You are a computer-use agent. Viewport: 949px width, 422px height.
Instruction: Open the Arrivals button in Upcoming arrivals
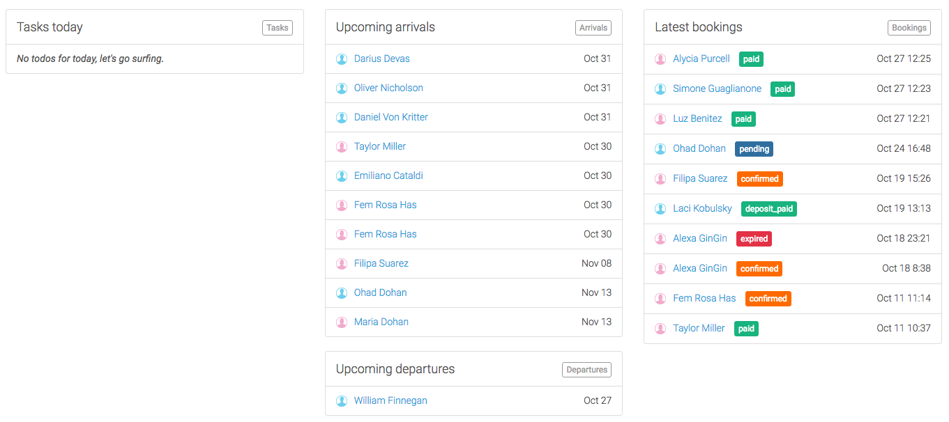tap(593, 28)
